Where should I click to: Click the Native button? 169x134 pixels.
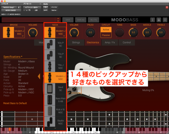54,10
